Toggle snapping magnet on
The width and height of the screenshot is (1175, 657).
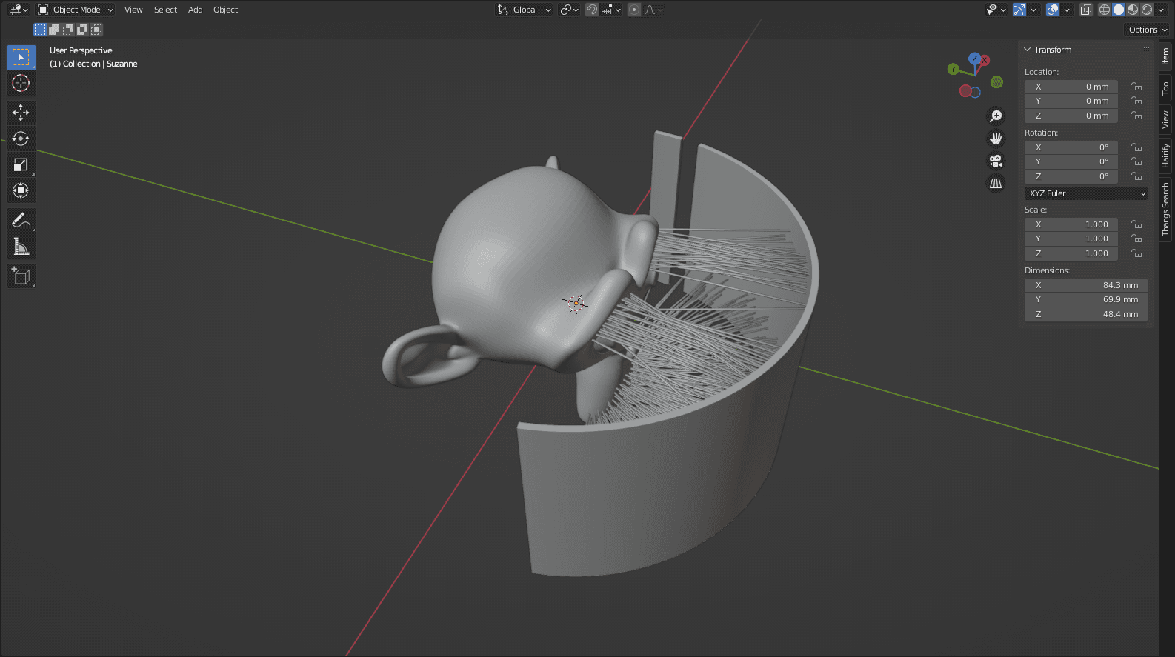592,10
